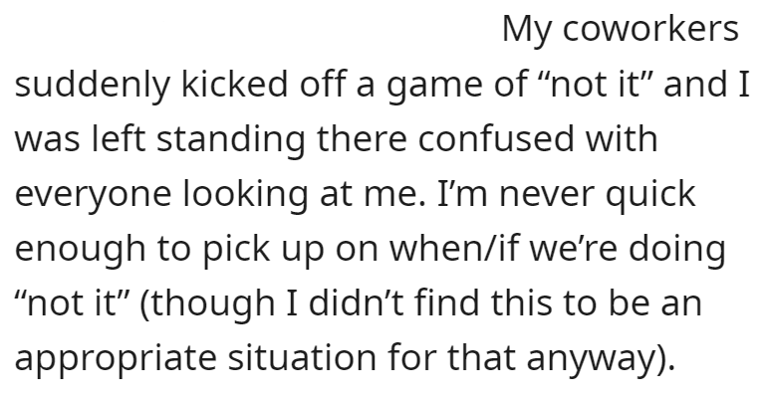Place cursor on the word "standing"
The height and width of the screenshot is (401, 767).
(231, 140)
